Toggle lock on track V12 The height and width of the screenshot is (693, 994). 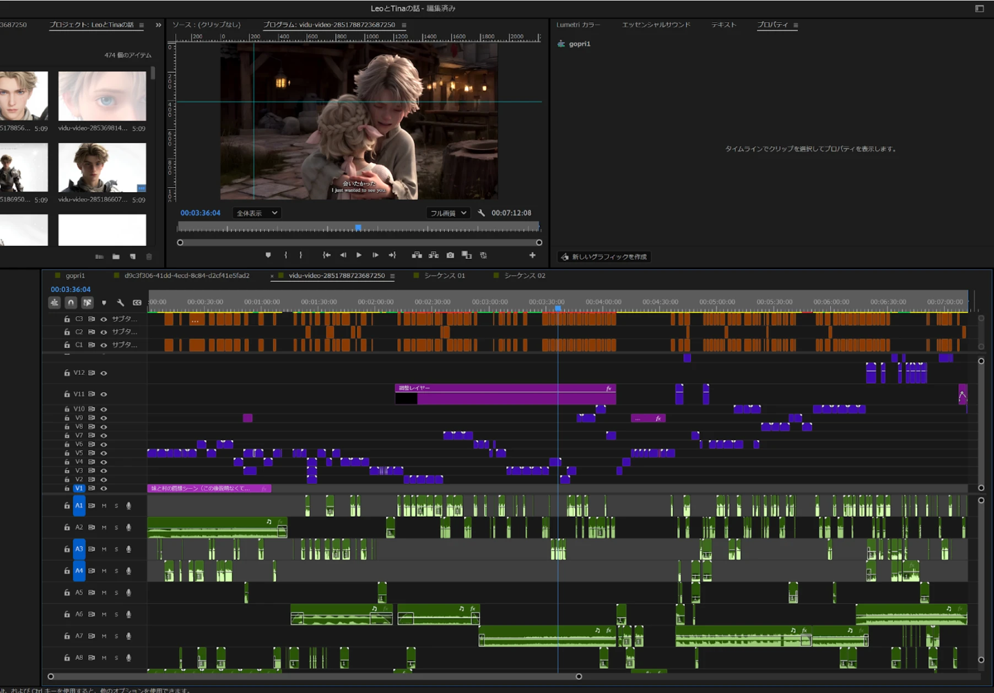[x=67, y=373]
